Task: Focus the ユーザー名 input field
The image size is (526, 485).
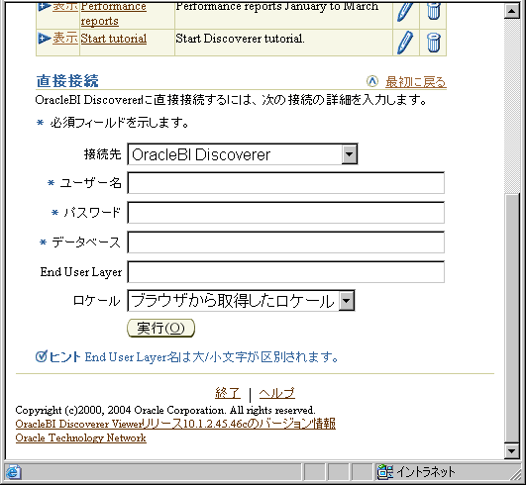Action: pos(286,183)
